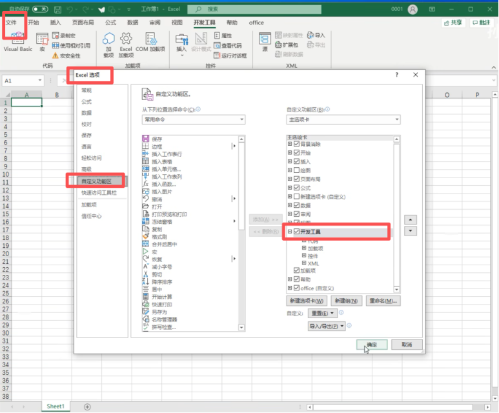Select 高级 in options sidebar
The height and width of the screenshot is (413, 499).
click(x=87, y=169)
